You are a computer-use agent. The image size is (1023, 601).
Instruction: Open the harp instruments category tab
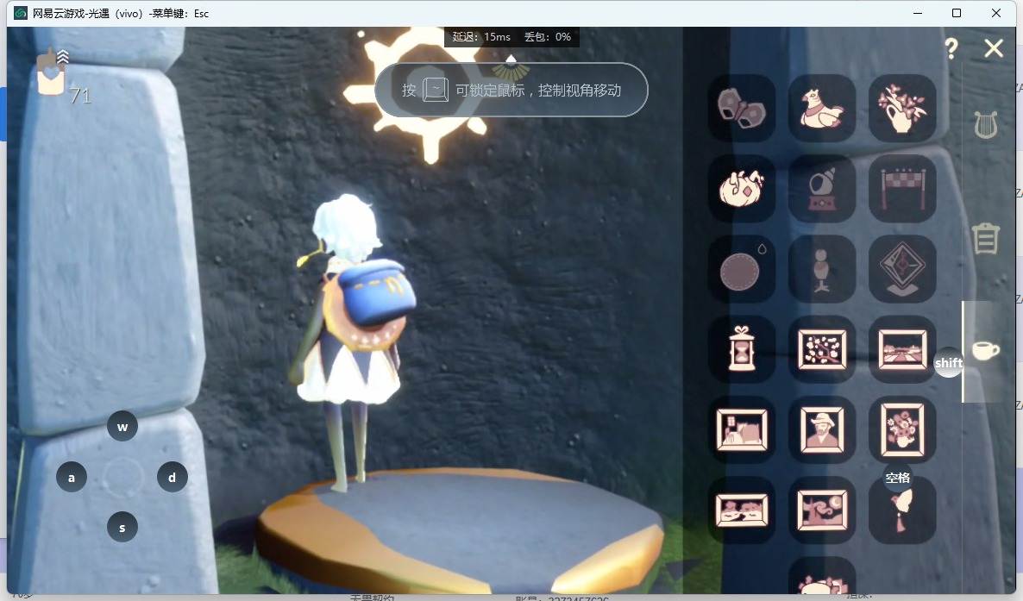tap(986, 124)
